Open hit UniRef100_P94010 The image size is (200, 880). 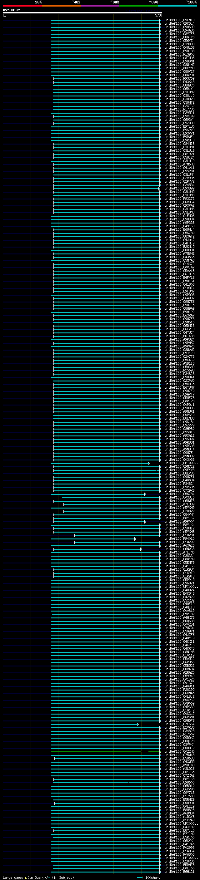pos(179,538)
